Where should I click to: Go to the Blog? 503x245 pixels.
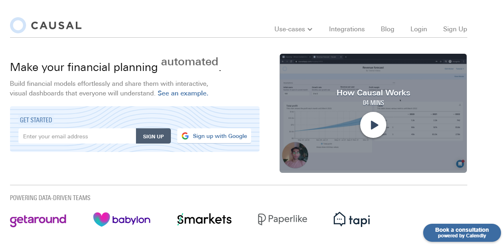tap(387, 29)
